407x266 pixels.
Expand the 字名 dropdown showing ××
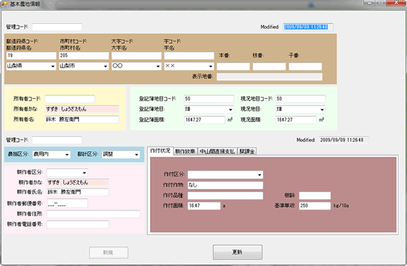[x=211, y=66]
